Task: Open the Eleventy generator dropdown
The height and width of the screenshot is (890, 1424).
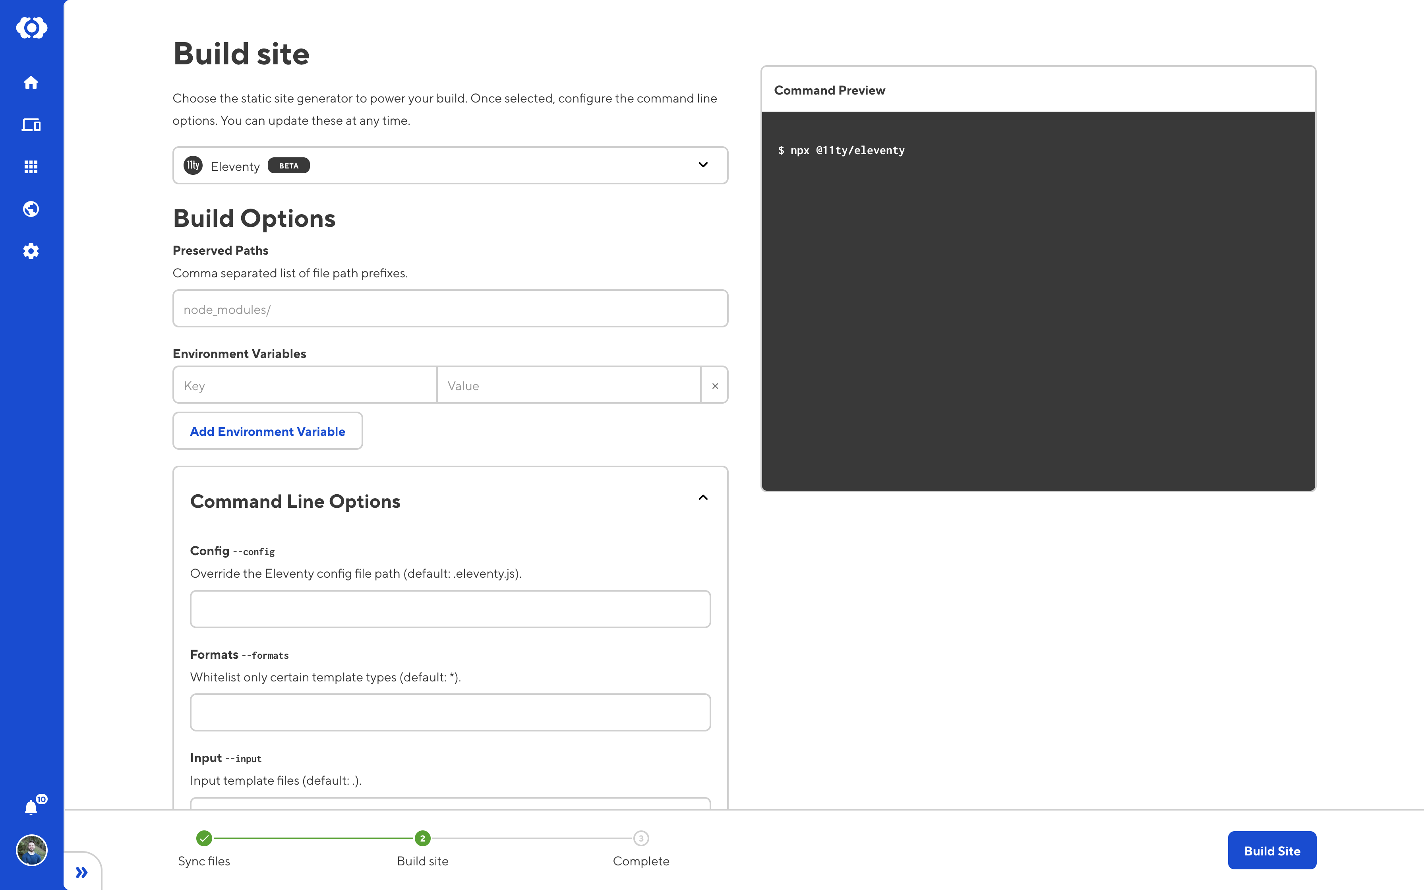Action: pyautogui.click(x=450, y=165)
